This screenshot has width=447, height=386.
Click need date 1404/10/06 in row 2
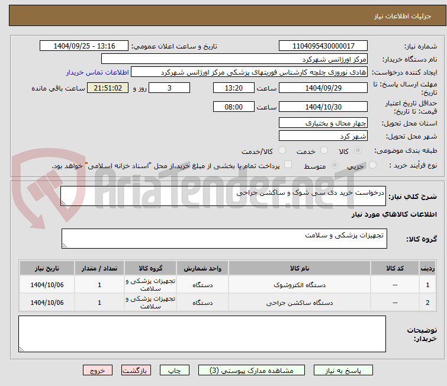pos(47,303)
